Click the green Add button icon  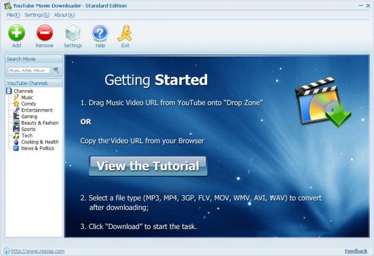16,32
